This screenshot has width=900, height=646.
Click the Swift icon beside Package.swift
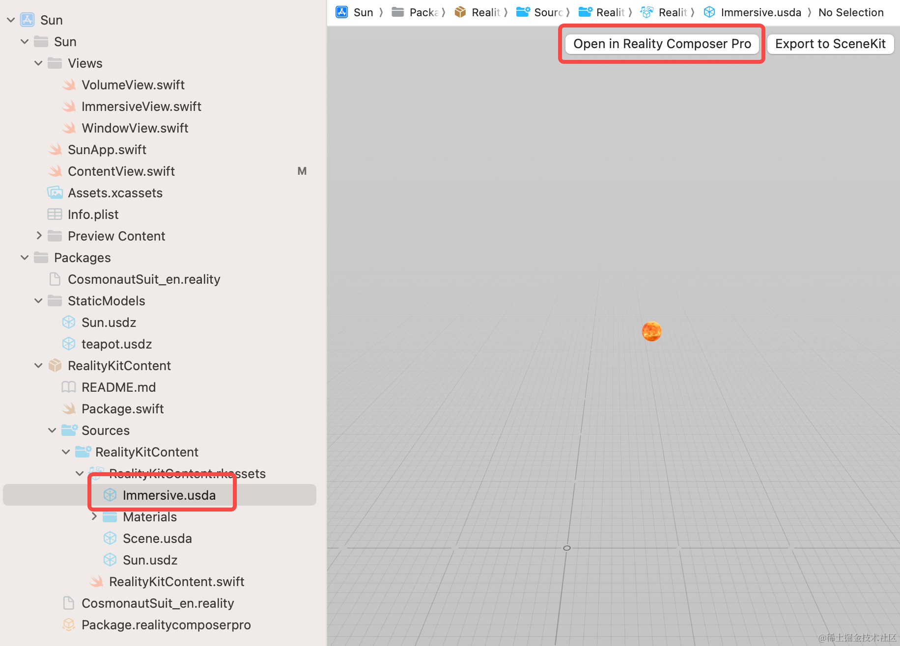click(69, 409)
